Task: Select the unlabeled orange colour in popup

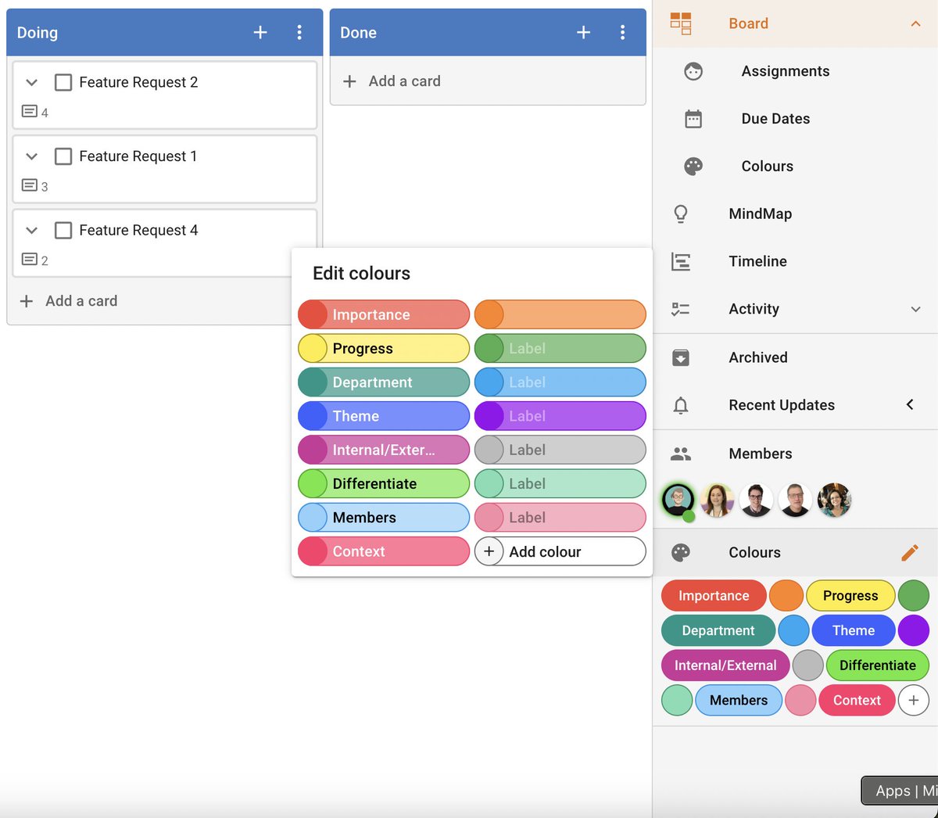Action: tap(560, 314)
